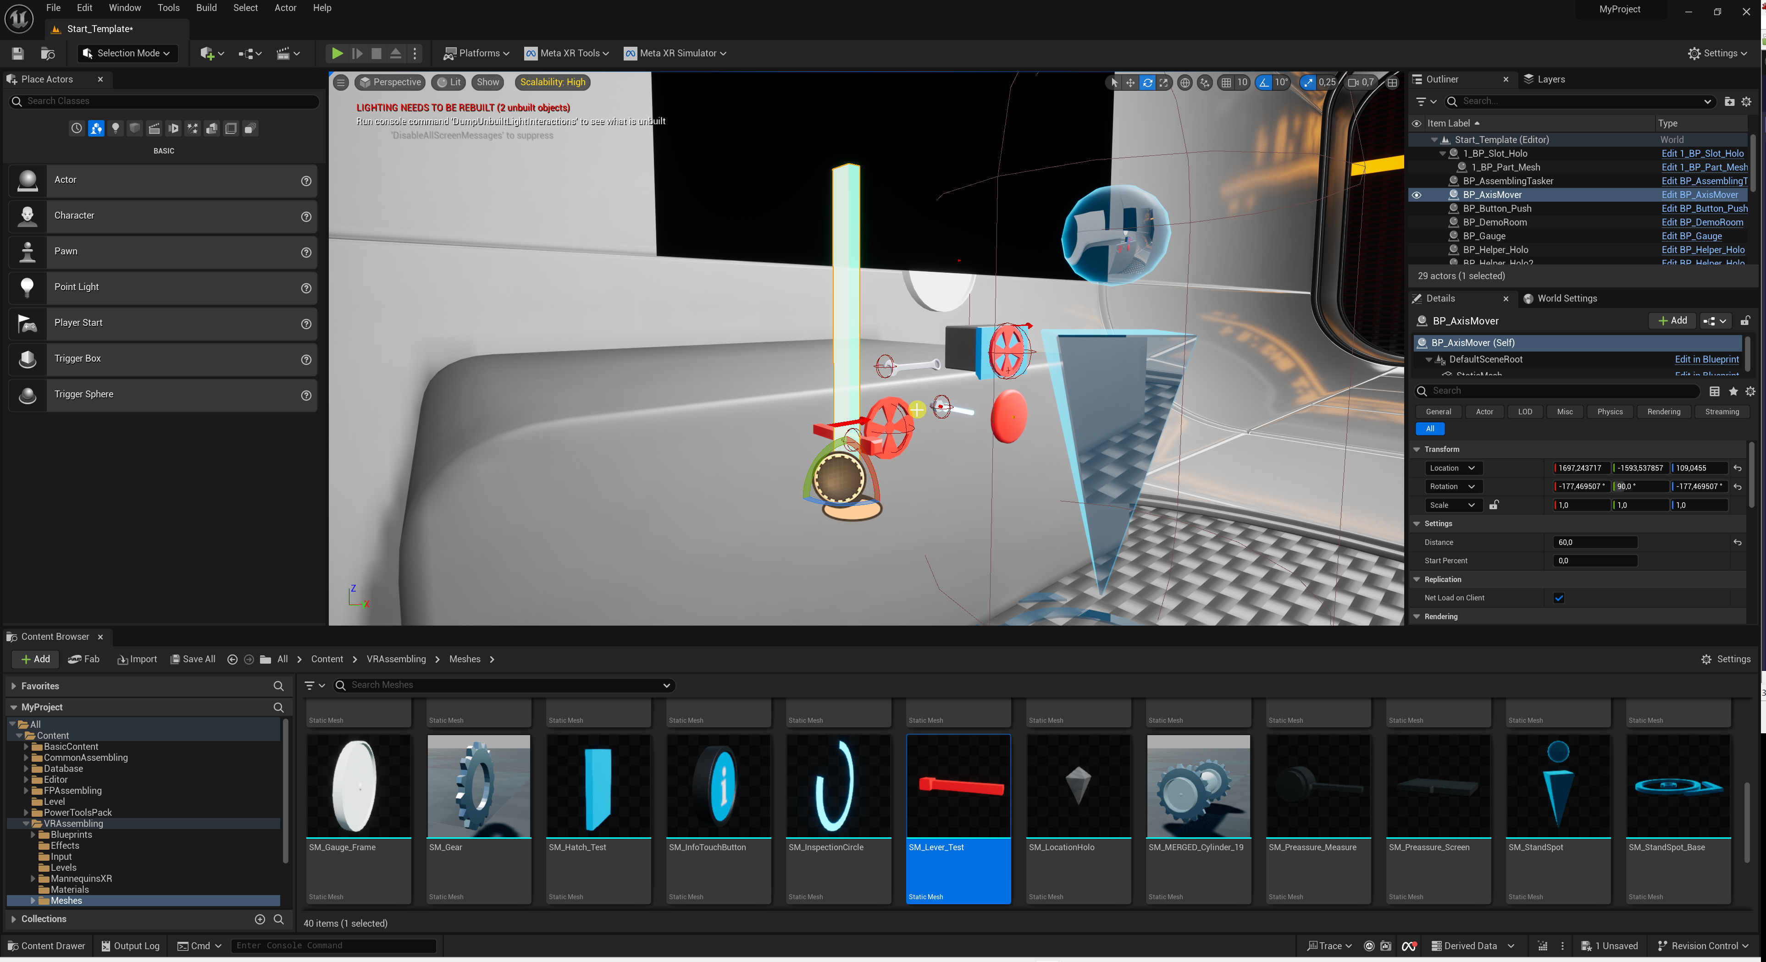The width and height of the screenshot is (1766, 962).
Task: Open the Build menu
Action: click(x=205, y=7)
